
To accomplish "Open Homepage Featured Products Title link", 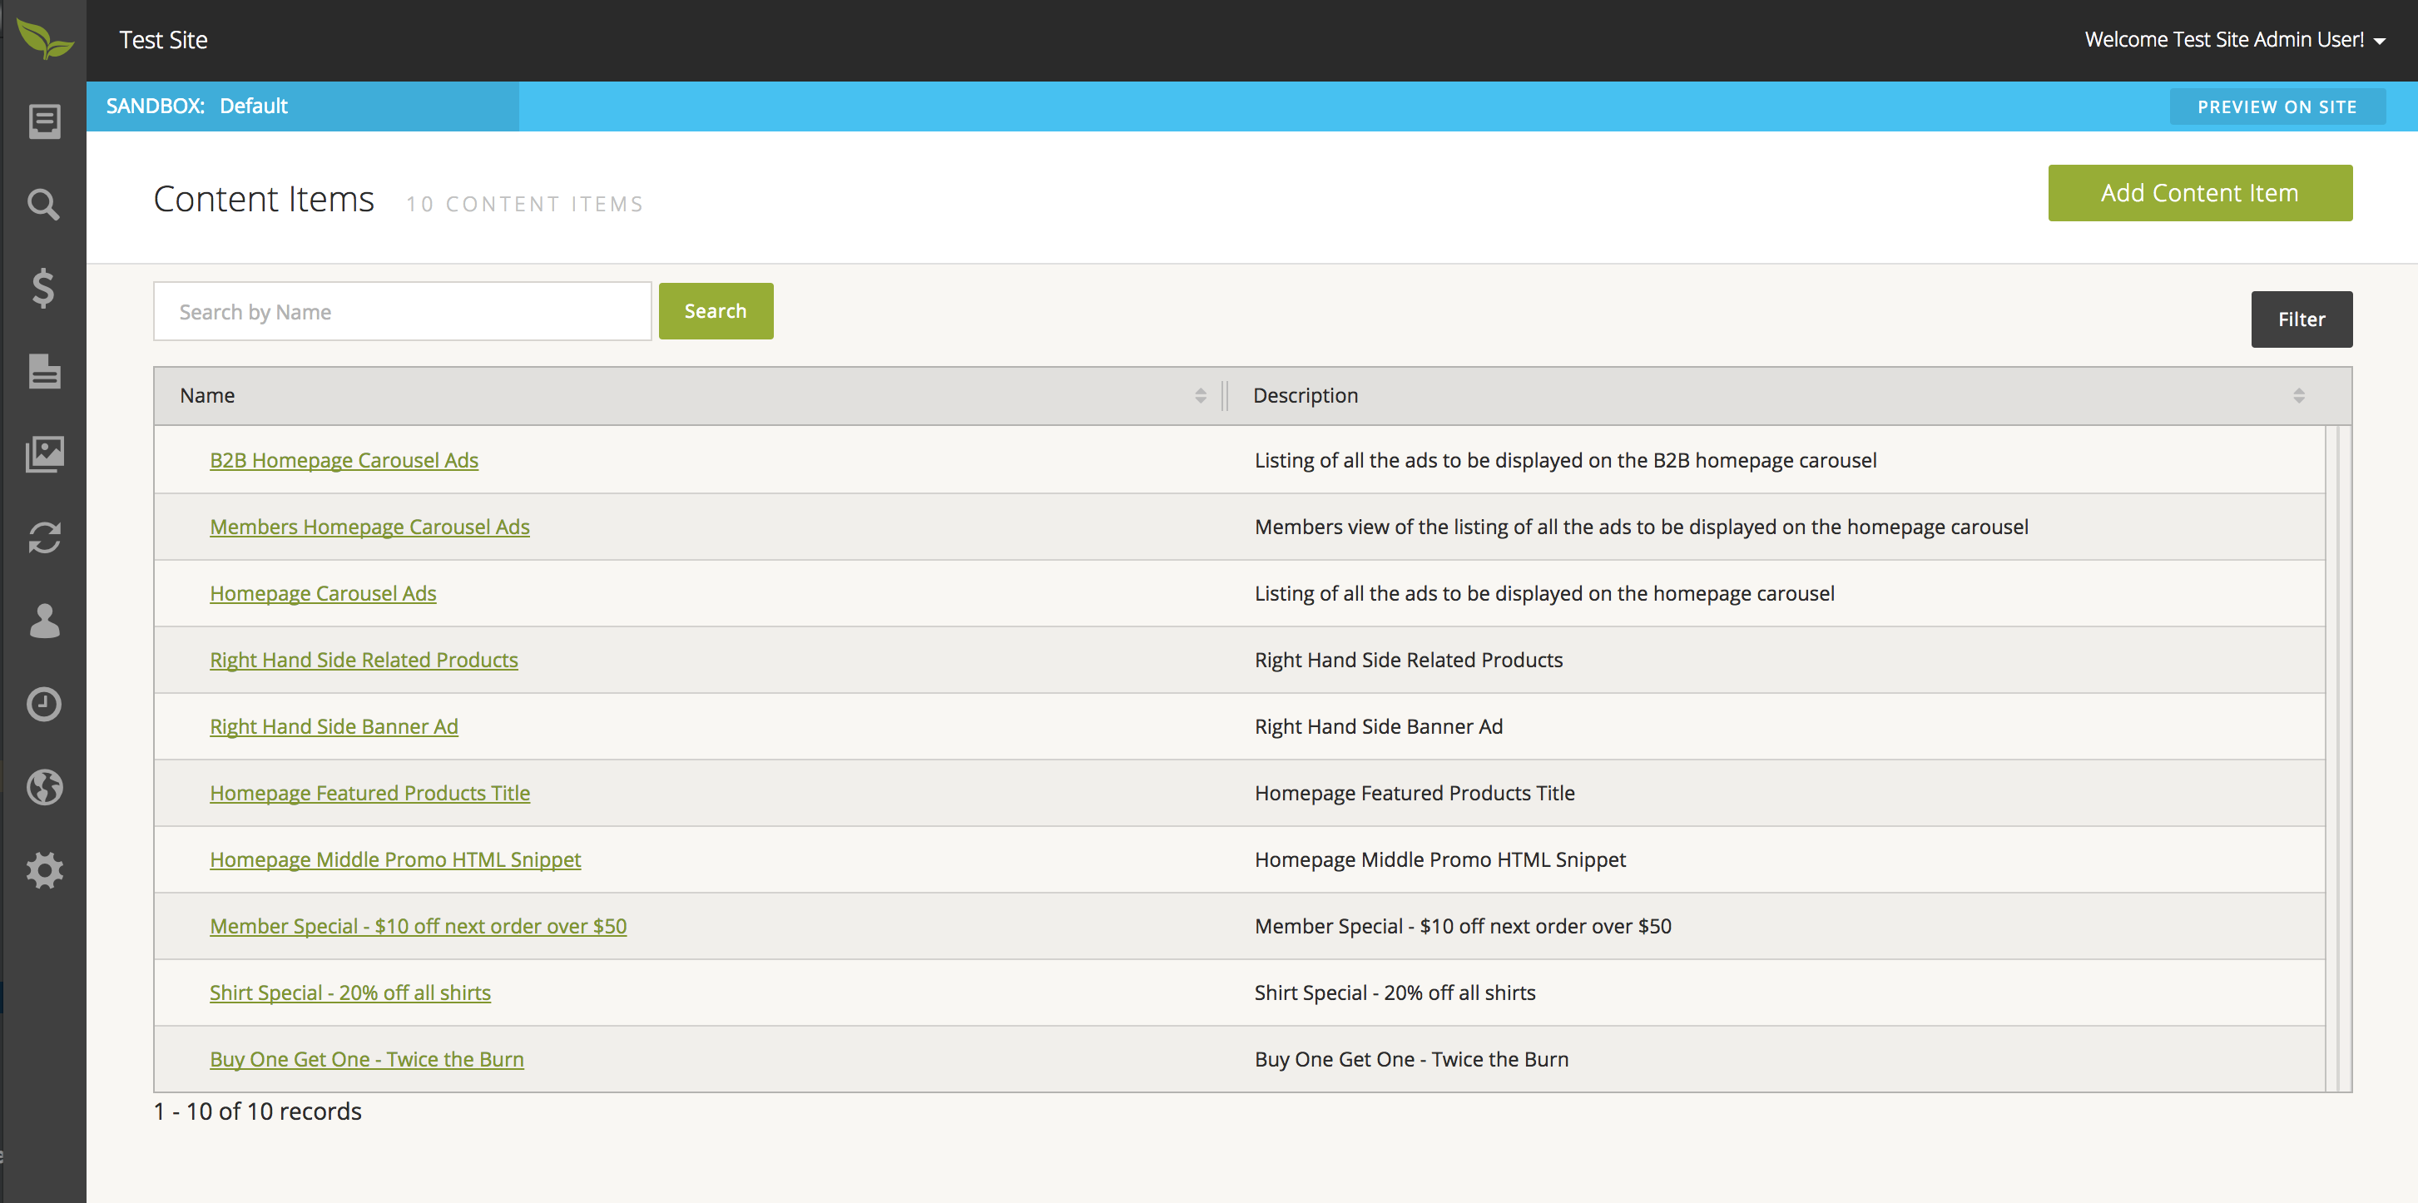I will (x=369, y=794).
